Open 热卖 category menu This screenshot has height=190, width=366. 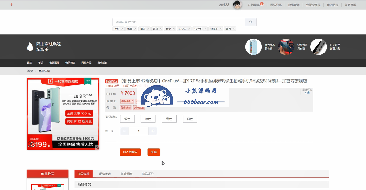(x=30, y=63)
